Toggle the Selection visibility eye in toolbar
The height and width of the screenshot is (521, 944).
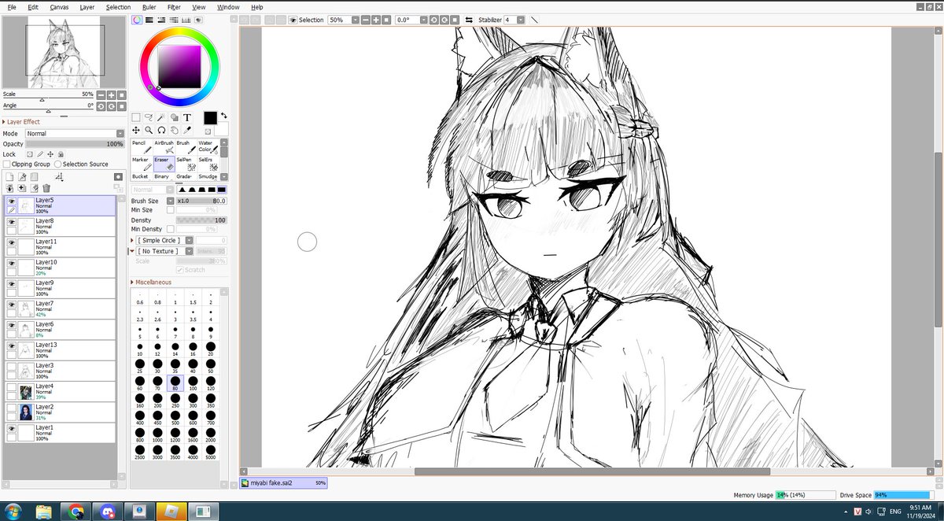tap(293, 20)
